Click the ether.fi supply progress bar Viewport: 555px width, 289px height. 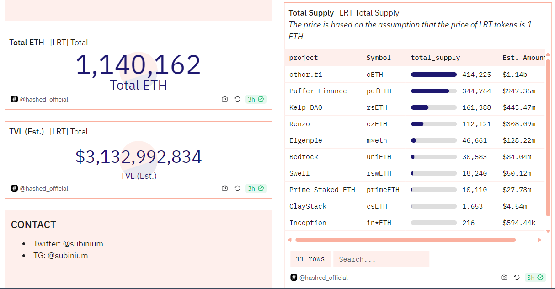(434, 75)
